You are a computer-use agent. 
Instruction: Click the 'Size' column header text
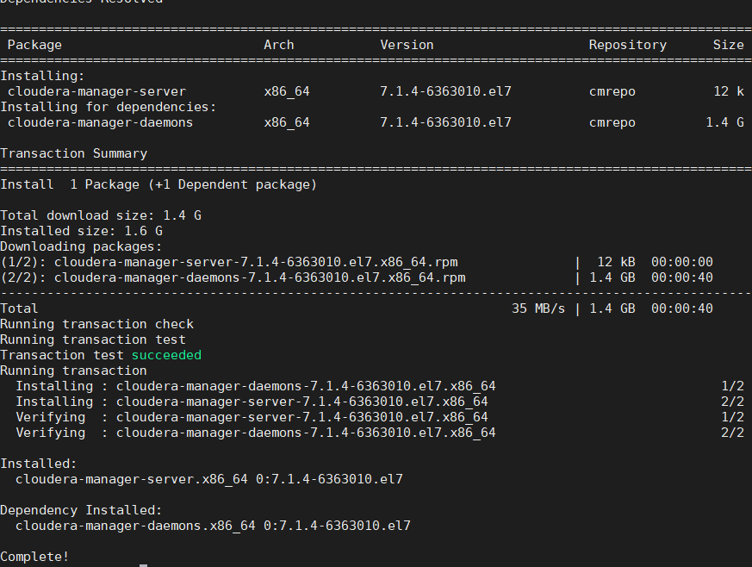point(728,45)
